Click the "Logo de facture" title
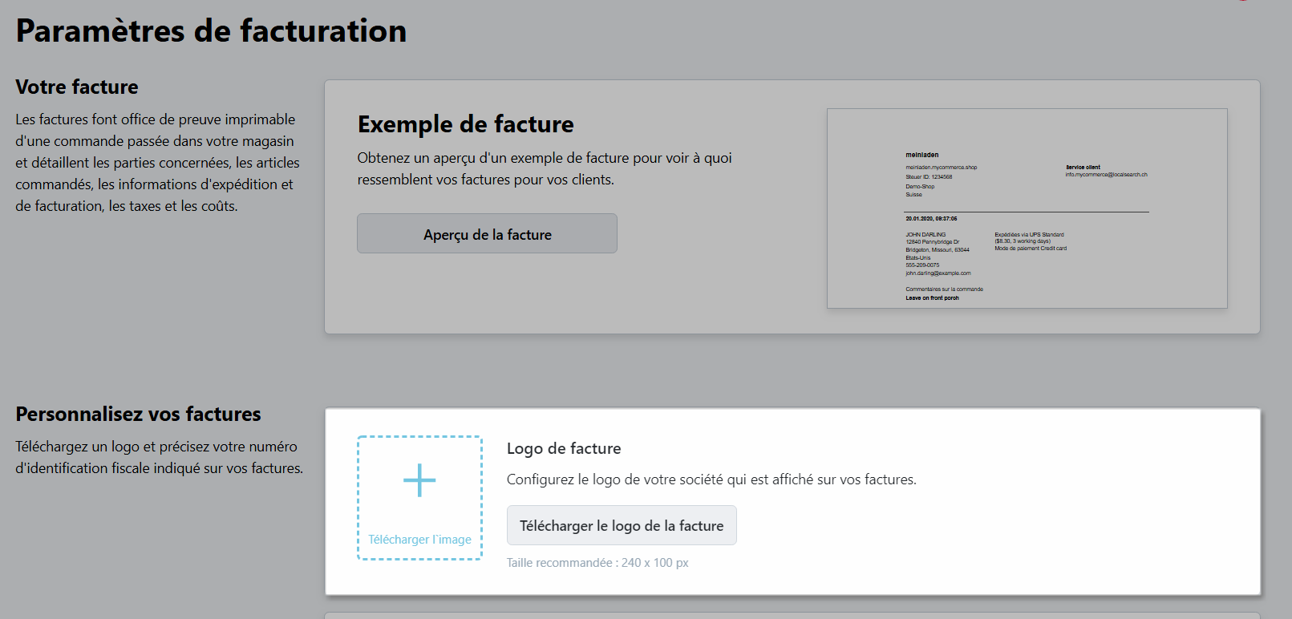Viewport: 1292px width, 619px height. point(563,448)
